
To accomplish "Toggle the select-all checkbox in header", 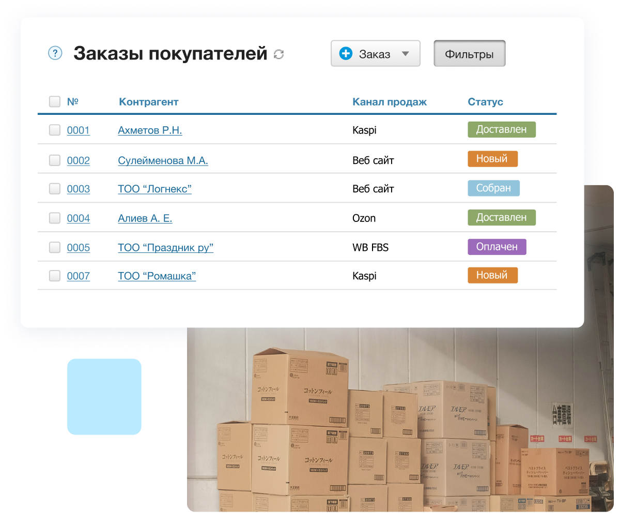I will (55, 101).
